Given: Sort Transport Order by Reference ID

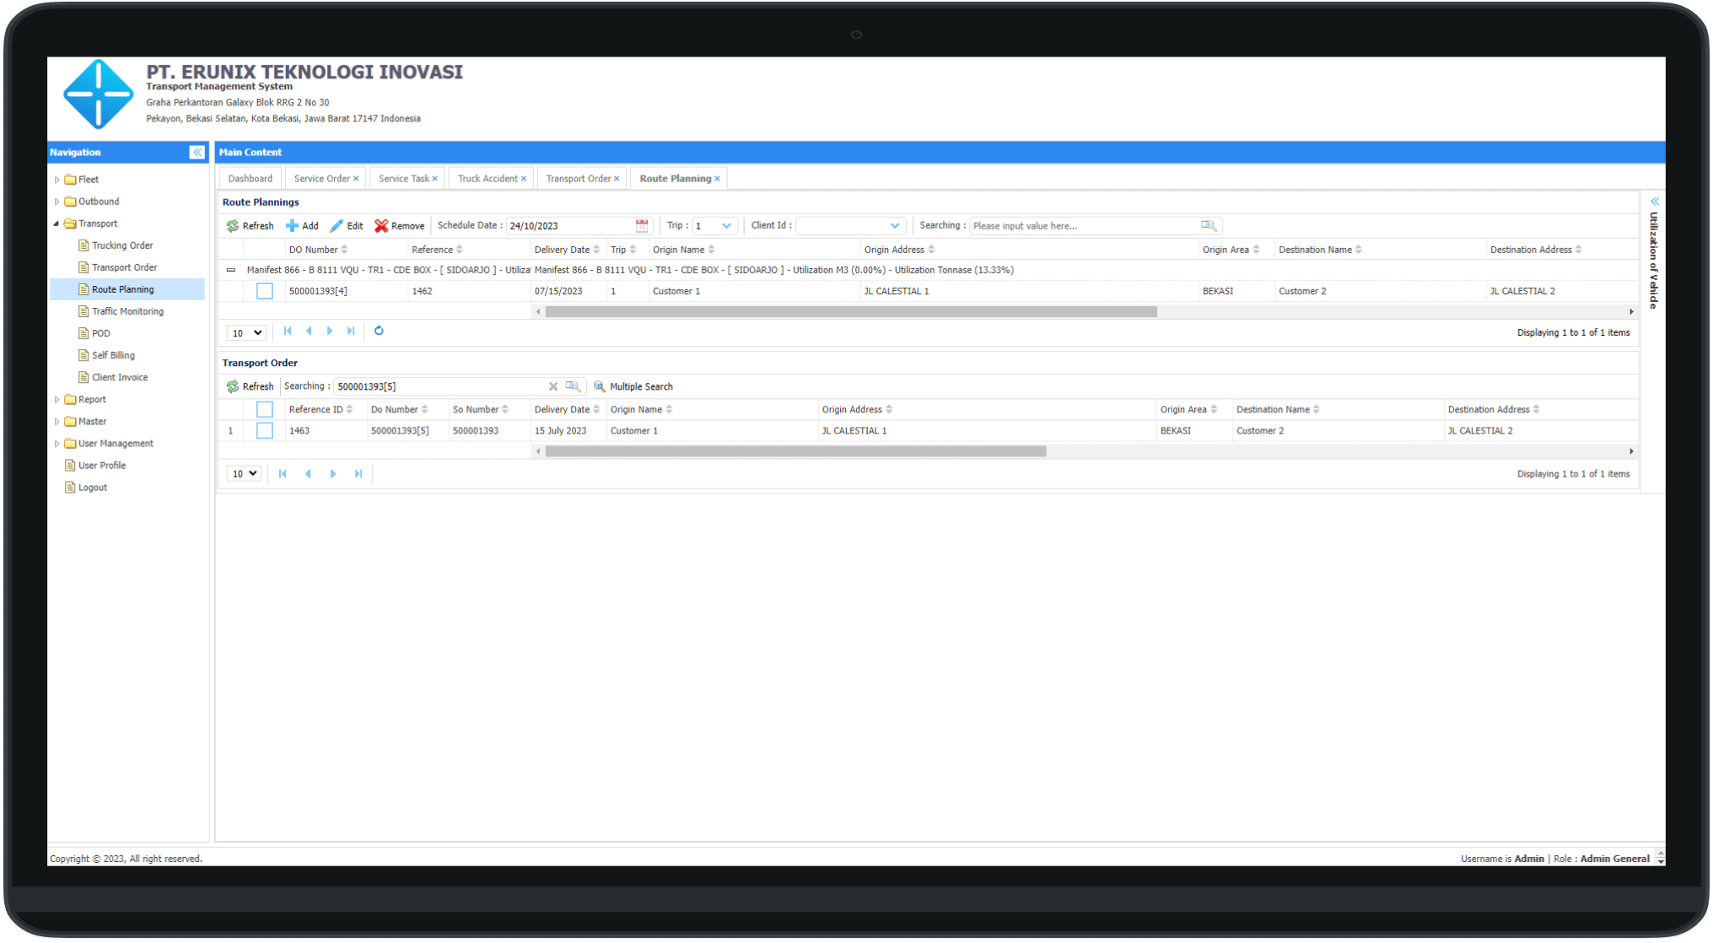Looking at the screenshot, I should [321, 409].
